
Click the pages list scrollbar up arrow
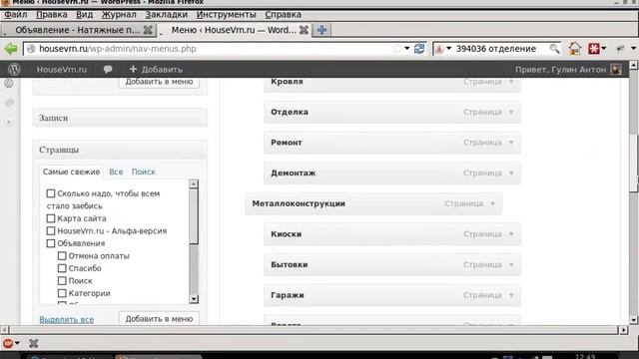(194, 183)
